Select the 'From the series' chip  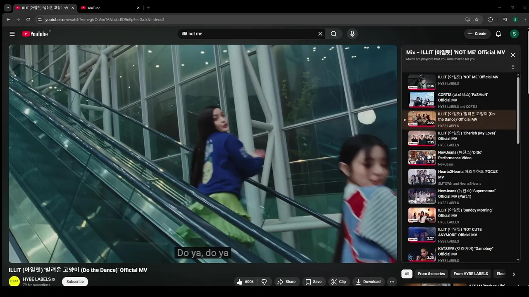(x=431, y=274)
